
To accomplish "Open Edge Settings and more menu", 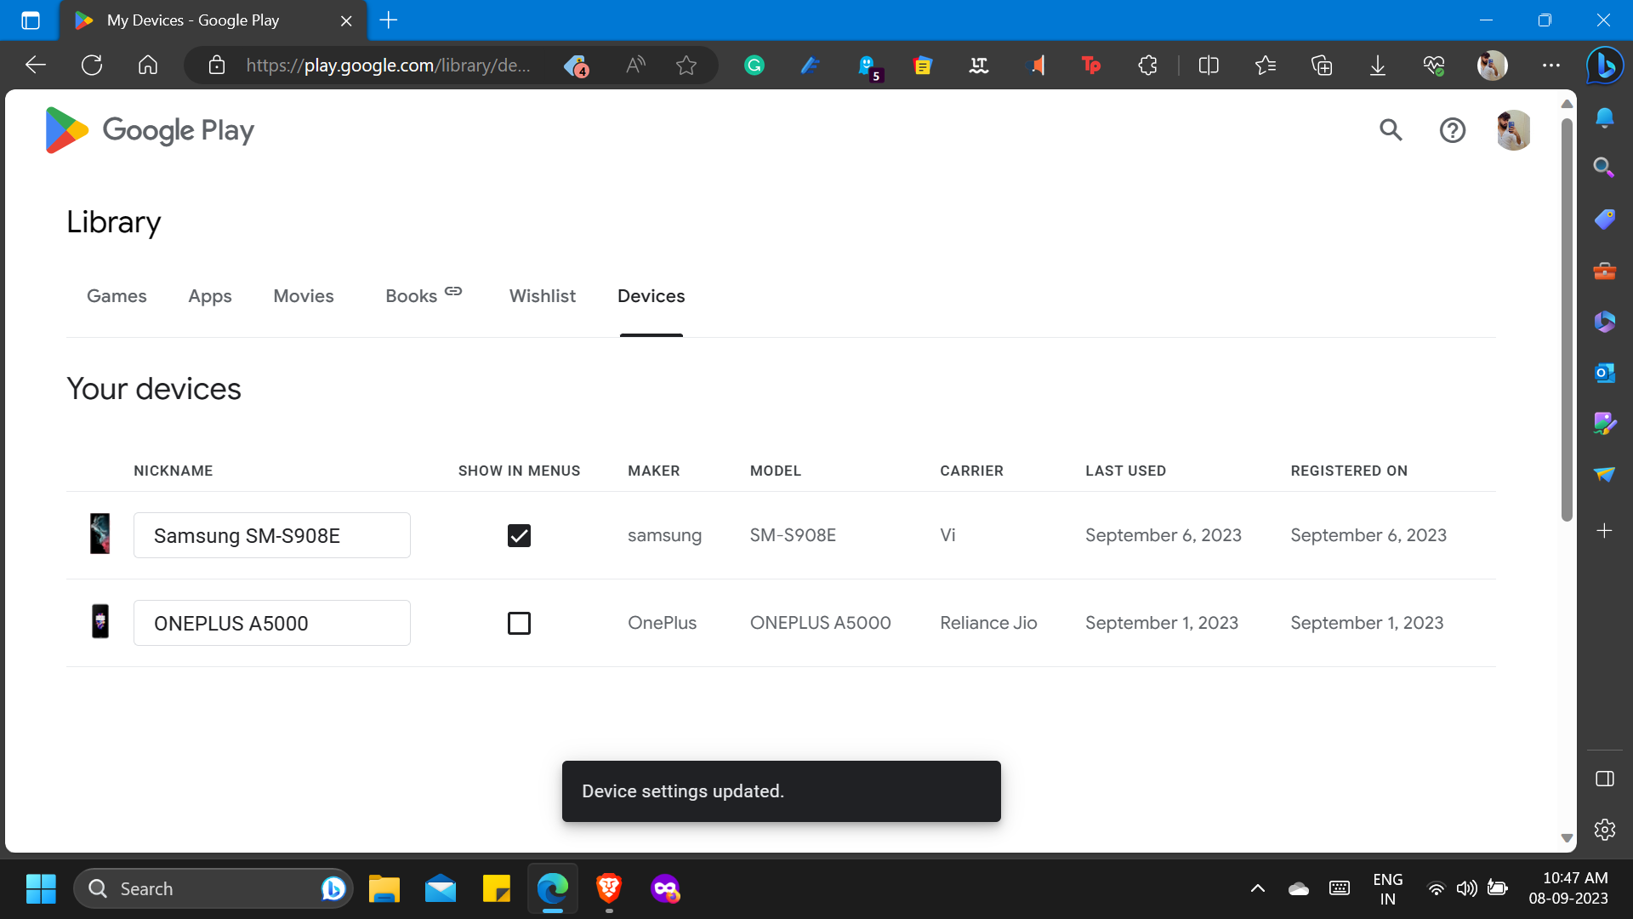I will (1550, 66).
